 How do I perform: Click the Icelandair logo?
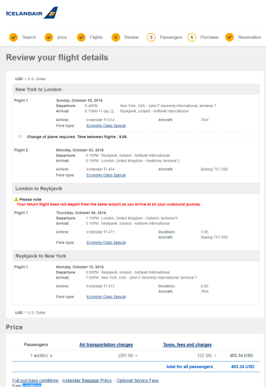32,13
